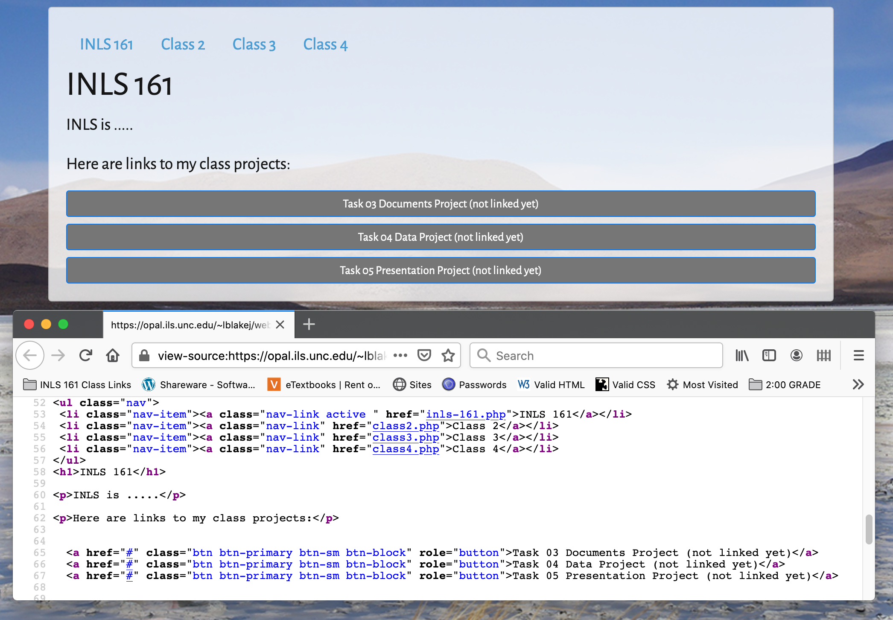Open the W3 Valid HTML bookmark

click(x=551, y=385)
